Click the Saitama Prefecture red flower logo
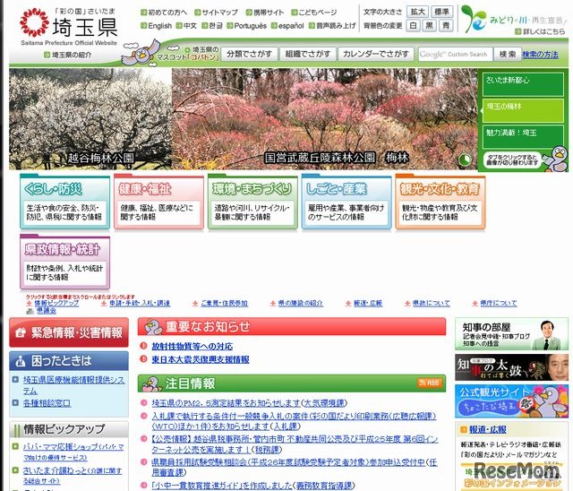The width and height of the screenshot is (573, 491). pos(34,23)
